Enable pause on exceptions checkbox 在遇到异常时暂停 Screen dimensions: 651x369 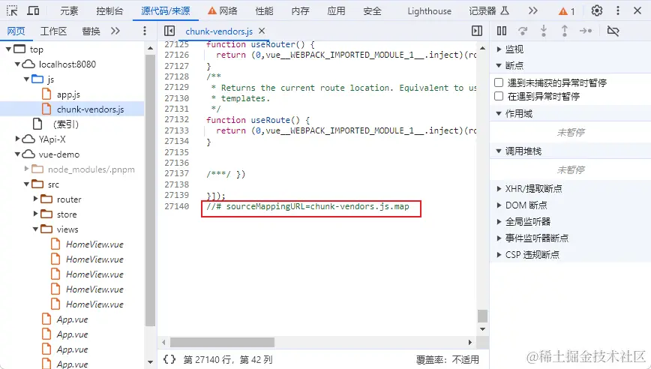tap(499, 96)
